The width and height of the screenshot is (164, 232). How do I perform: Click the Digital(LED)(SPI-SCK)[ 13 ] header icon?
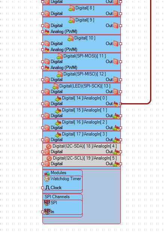(x=56, y=86)
